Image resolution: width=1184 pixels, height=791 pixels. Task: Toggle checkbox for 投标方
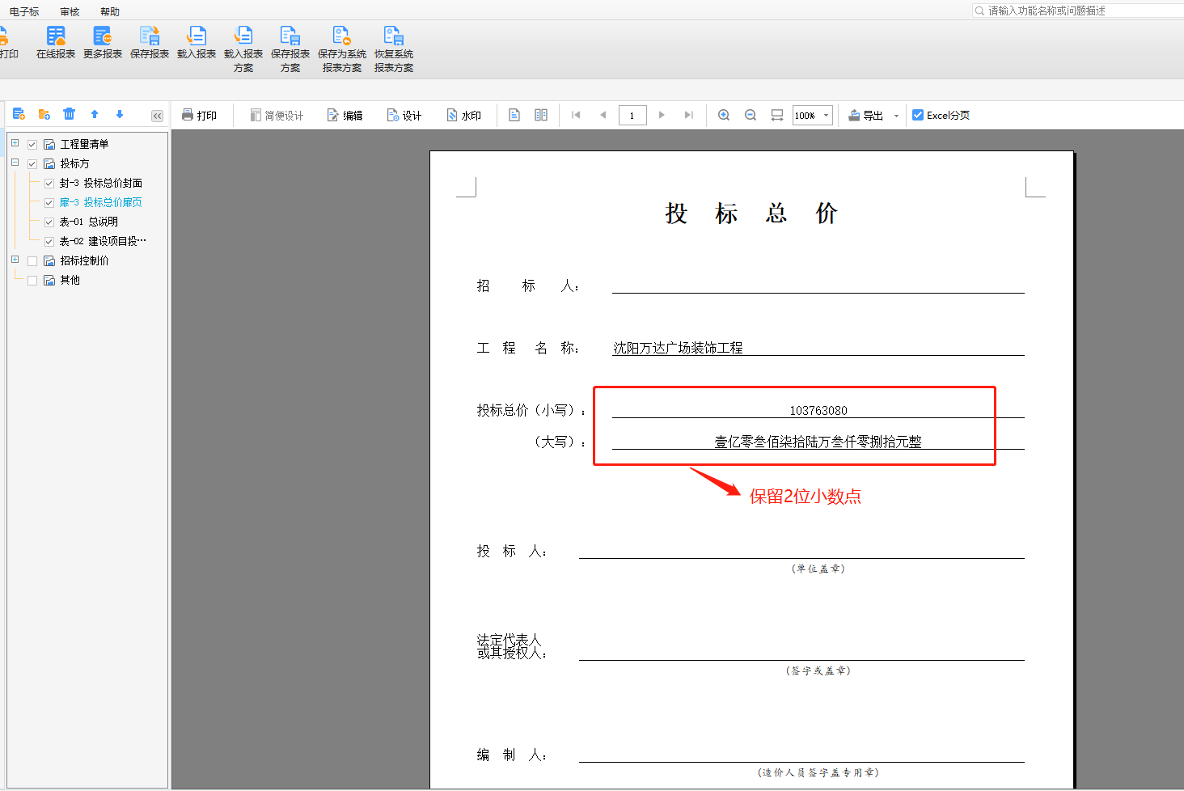point(32,163)
